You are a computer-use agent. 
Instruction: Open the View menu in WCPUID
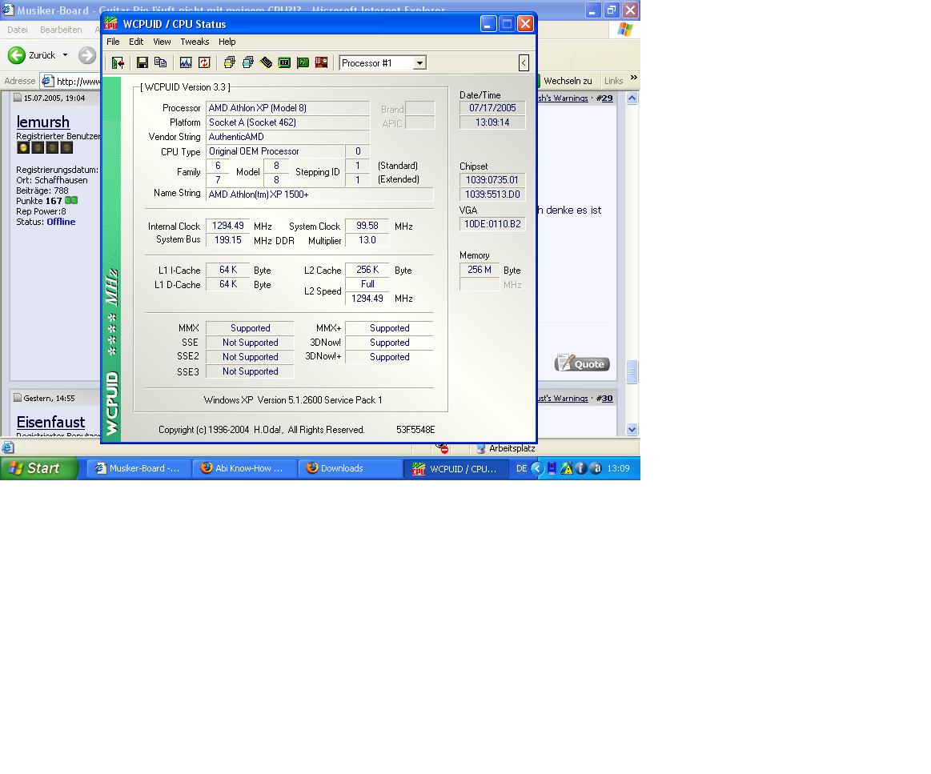coord(162,42)
